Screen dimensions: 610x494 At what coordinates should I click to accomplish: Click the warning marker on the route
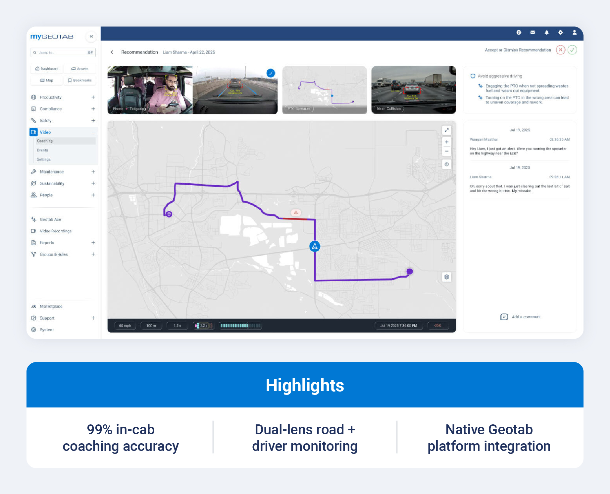point(296,213)
